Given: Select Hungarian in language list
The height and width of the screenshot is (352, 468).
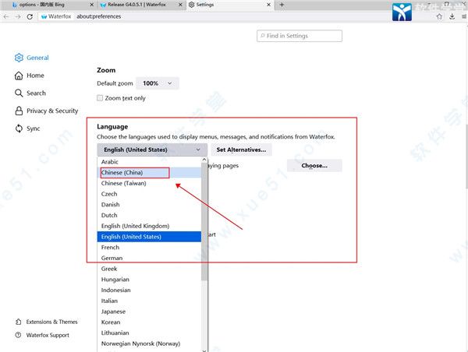Looking at the screenshot, I should (149, 280).
